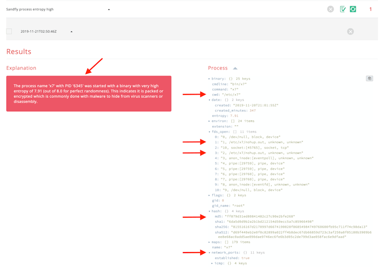Select the command "x7" line
382x267 pixels.
225,89
